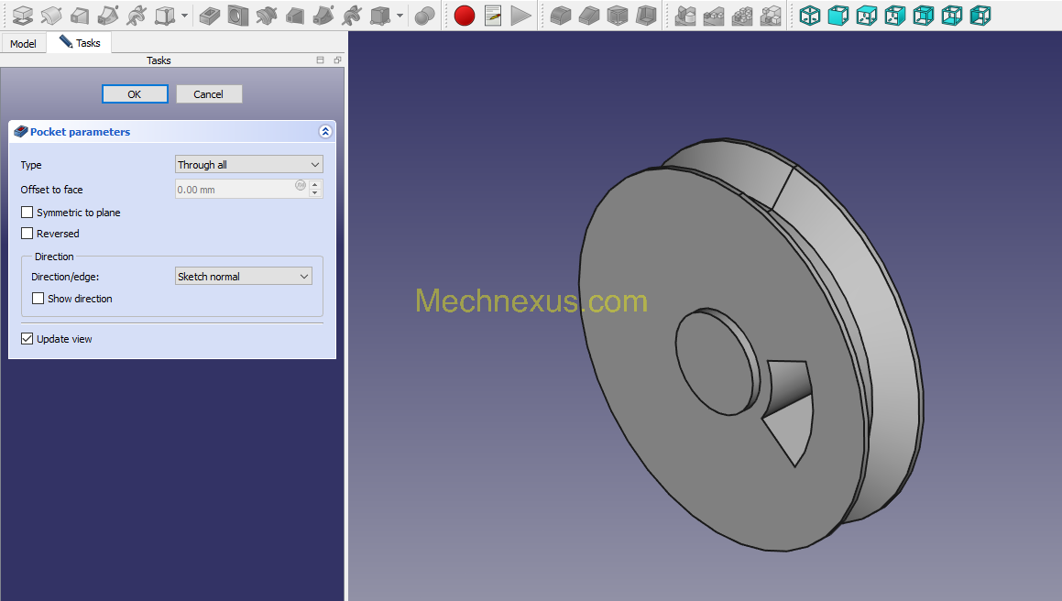Collapse the Pocket parameters section

coord(325,131)
